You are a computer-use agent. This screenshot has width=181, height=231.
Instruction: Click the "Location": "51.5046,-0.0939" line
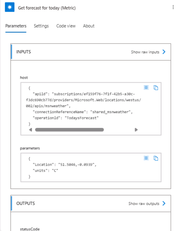(x=64, y=165)
